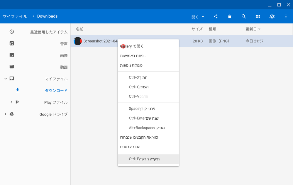Click the マイファイル breadcrumb link
This screenshot has width=293, height=185.
tap(15, 16)
